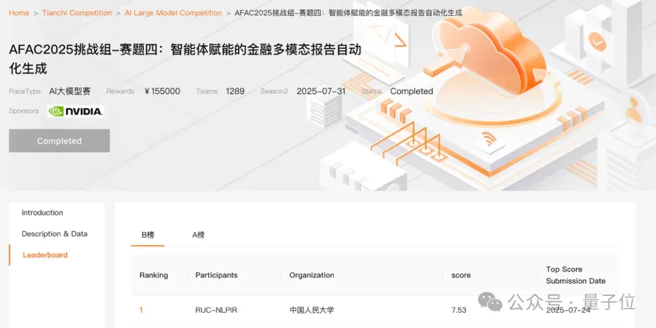Open the Home breadcrumb link
656x328 pixels.
(x=19, y=13)
